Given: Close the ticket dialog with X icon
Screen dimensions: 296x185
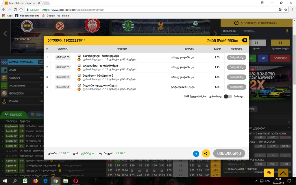Looking at the screenshot, I should click(244, 40).
